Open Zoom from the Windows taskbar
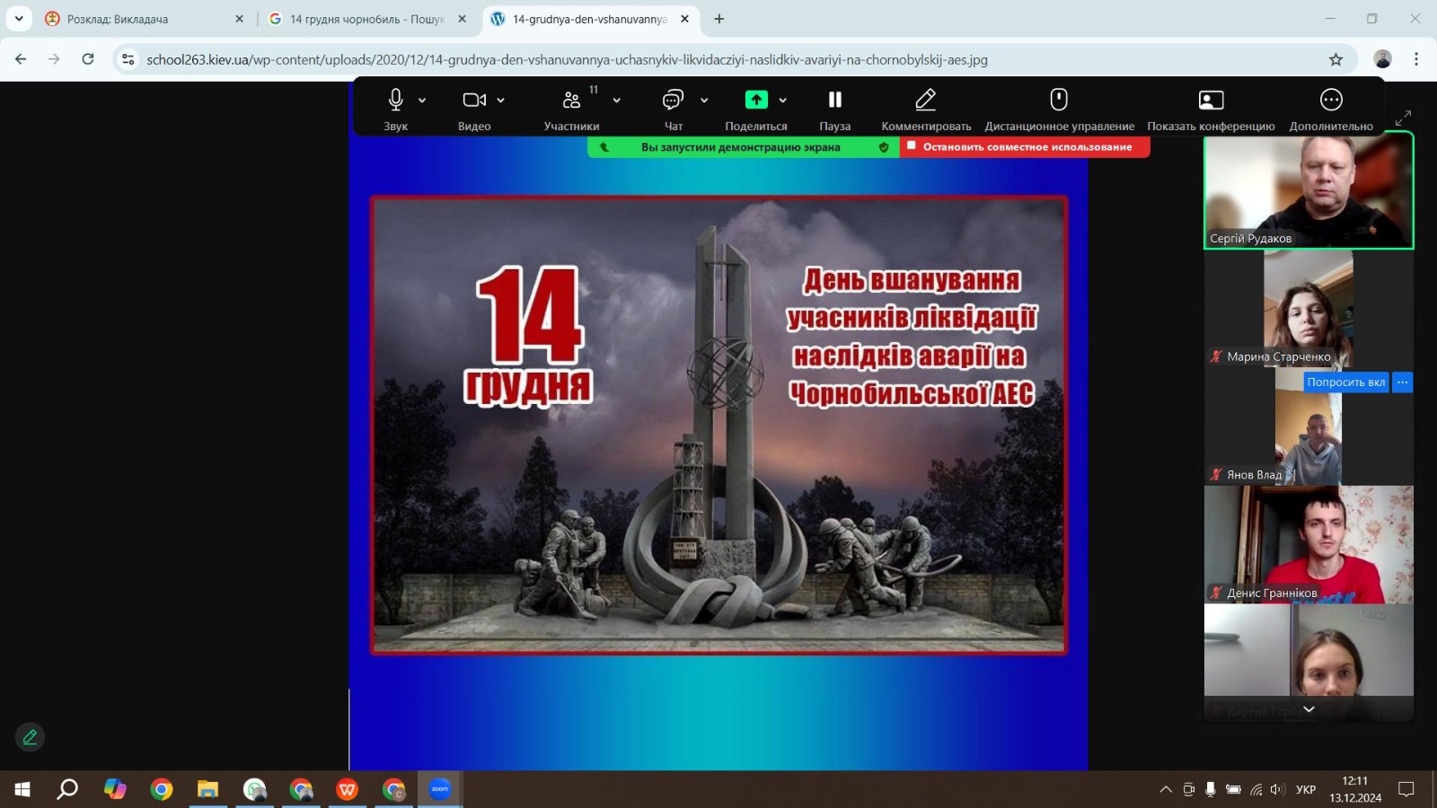This screenshot has width=1437, height=808. [x=439, y=790]
